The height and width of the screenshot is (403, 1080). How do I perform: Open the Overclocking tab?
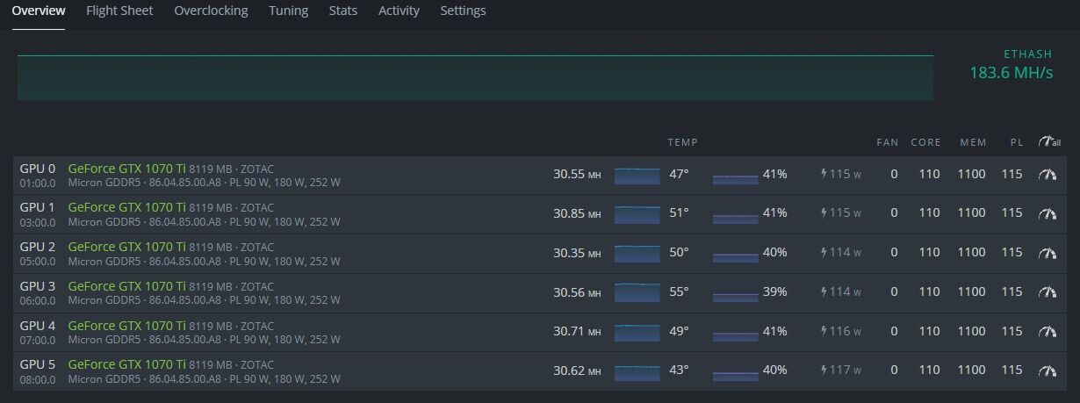[x=211, y=11]
